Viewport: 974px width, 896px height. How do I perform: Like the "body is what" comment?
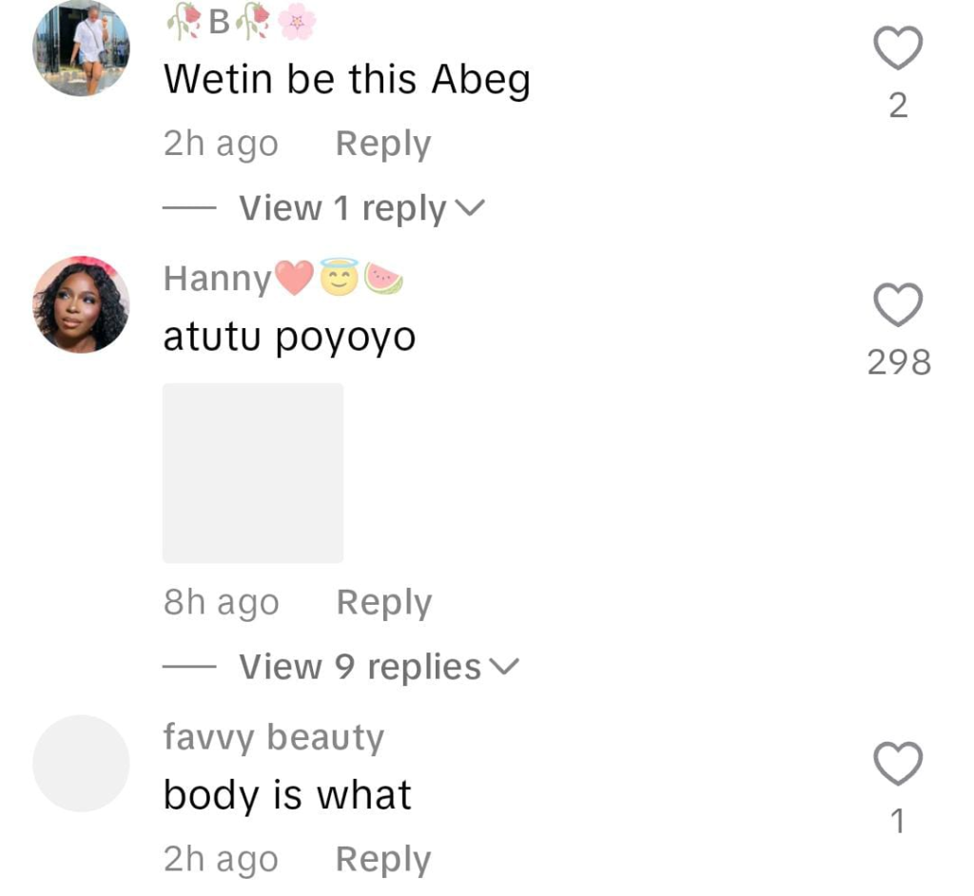point(898,764)
